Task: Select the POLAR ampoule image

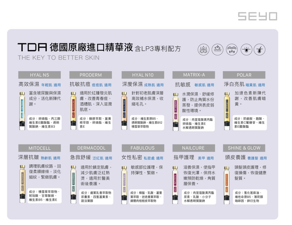Action: [x=227, y=111]
